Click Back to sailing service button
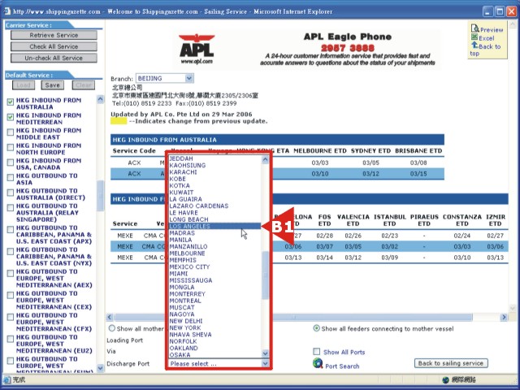 tap(451, 363)
